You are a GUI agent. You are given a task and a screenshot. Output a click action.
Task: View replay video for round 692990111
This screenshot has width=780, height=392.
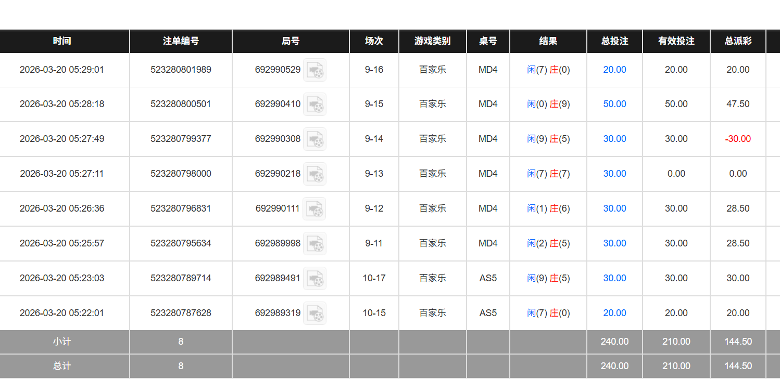(x=314, y=209)
